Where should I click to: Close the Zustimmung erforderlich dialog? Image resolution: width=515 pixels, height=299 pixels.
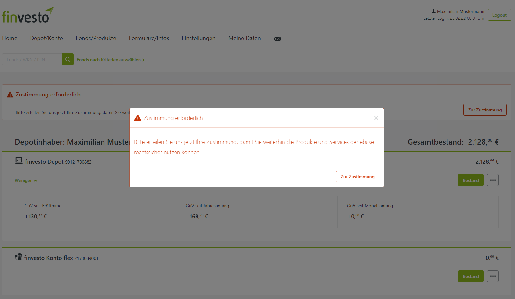point(376,118)
